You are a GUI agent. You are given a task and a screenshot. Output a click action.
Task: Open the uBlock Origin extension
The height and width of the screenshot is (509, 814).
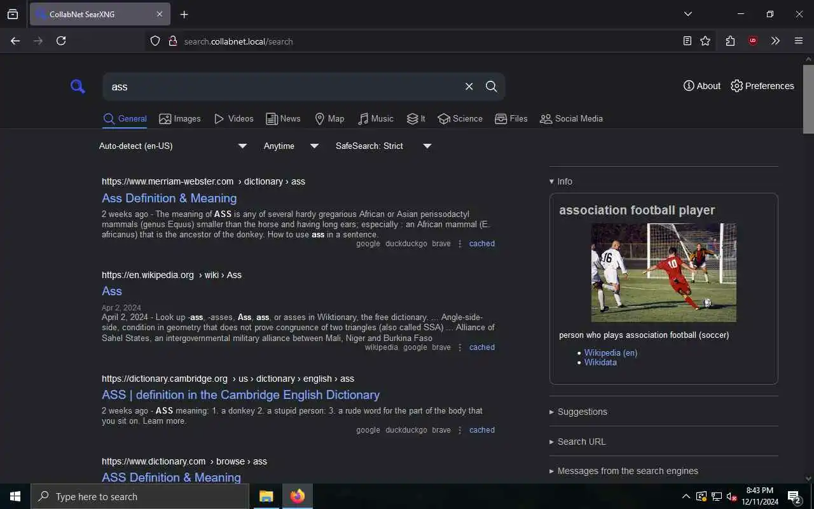pyautogui.click(x=753, y=41)
